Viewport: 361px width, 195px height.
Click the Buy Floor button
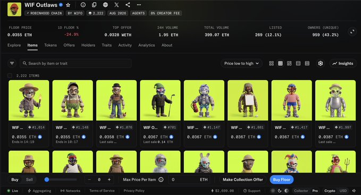pos(282,180)
